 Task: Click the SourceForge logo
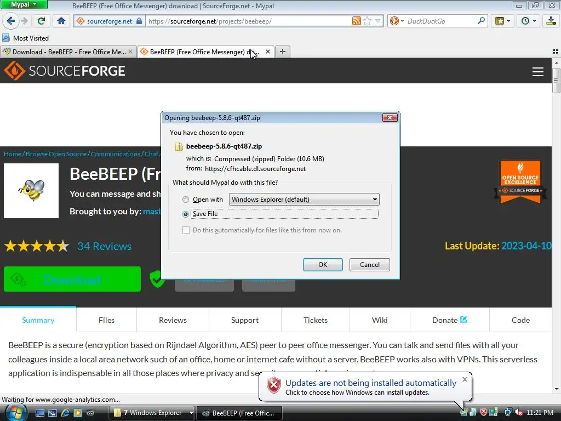(65, 71)
